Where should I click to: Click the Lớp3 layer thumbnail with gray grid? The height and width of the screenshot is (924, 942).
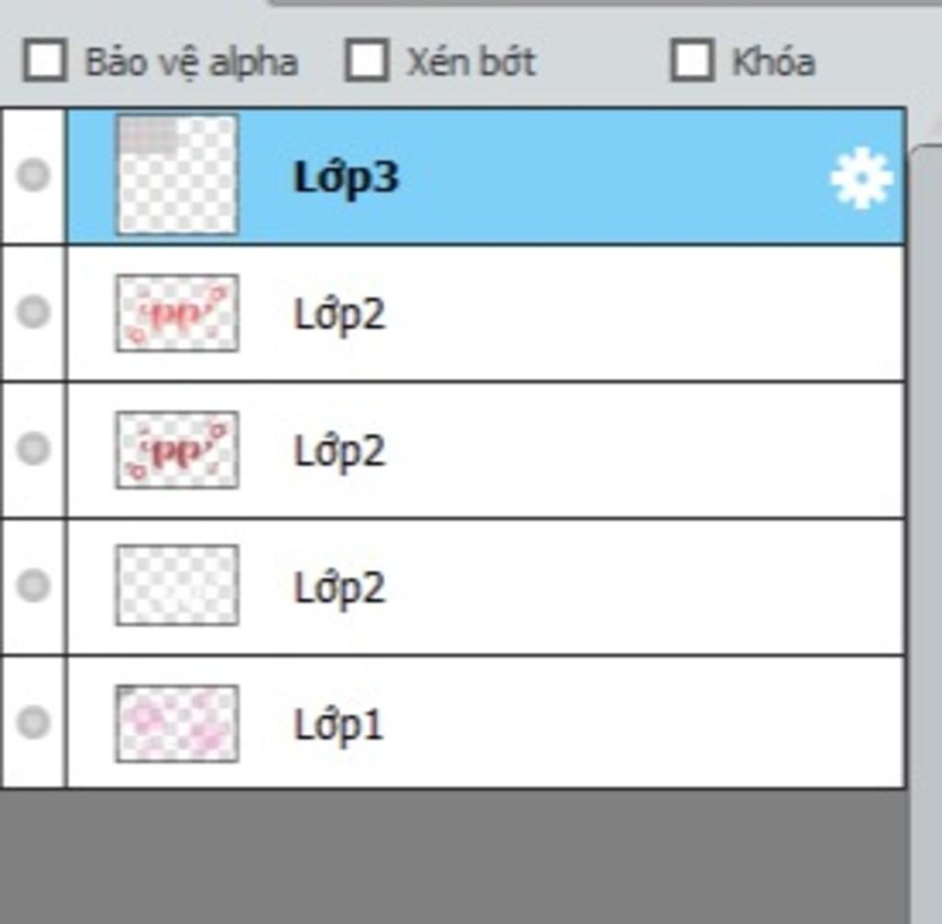[x=178, y=175]
